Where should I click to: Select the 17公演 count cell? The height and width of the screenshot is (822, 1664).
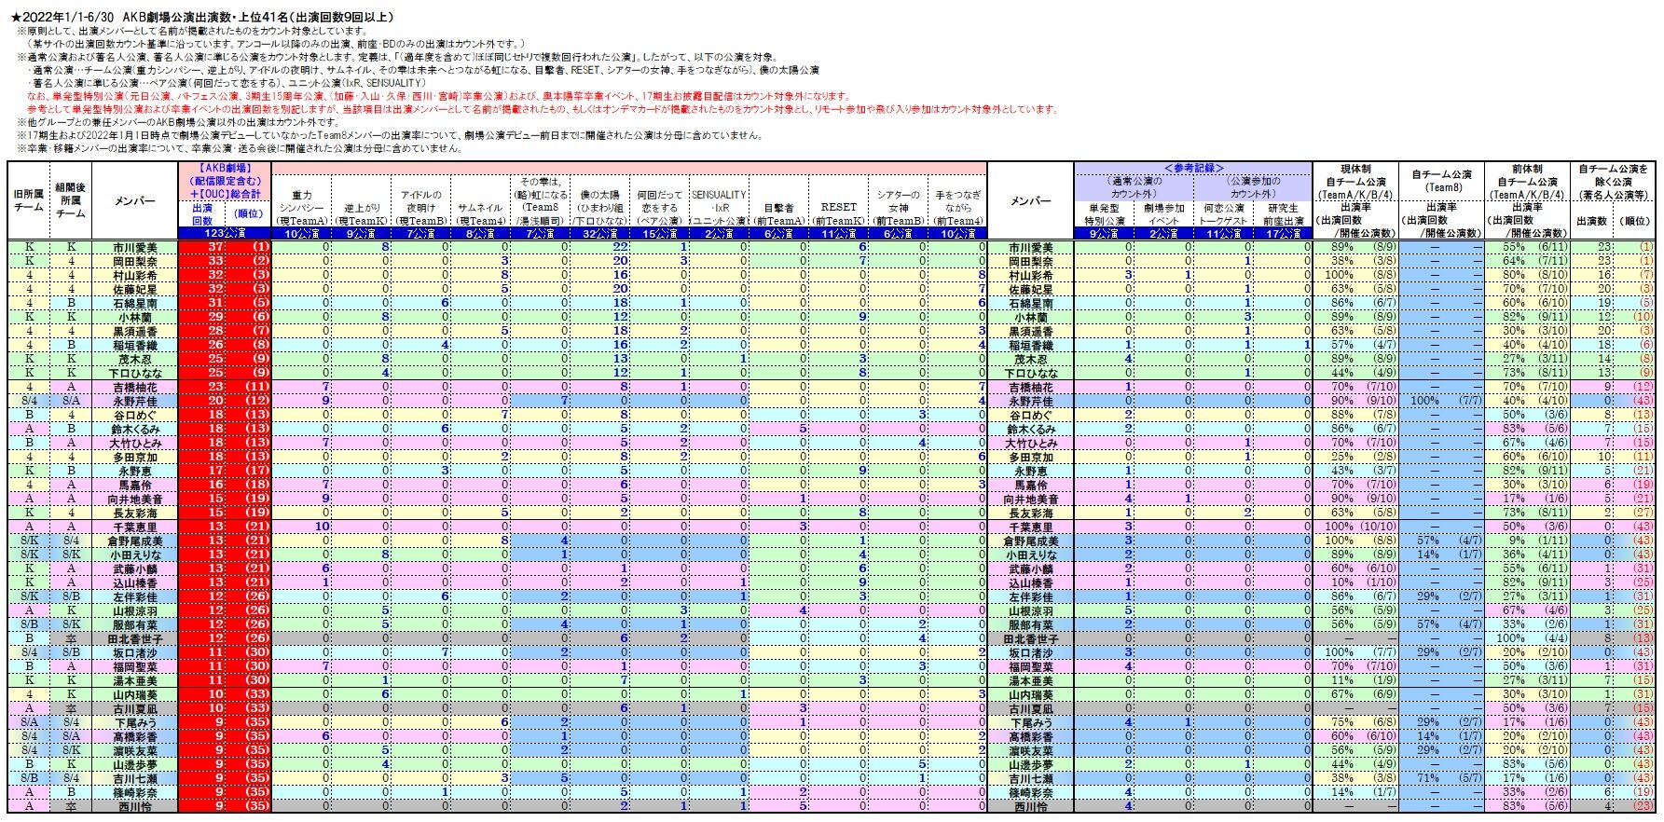pos(1283,233)
